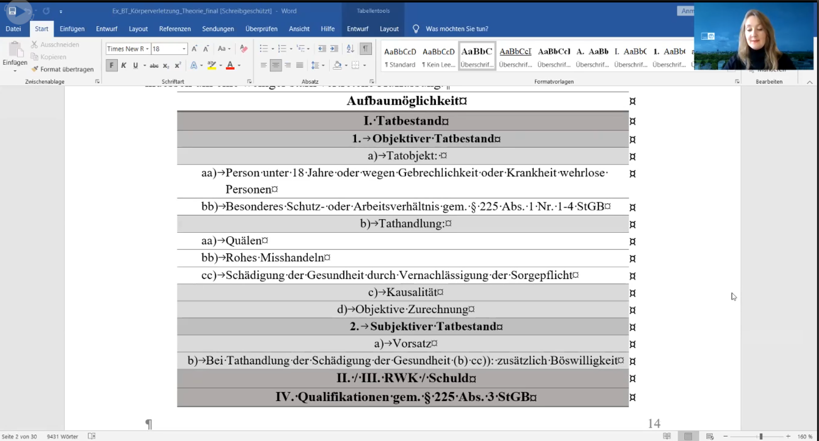Click the lightbulb next to Was möchten Sie tun
The image size is (819, 441).
(x=416, y=29)
